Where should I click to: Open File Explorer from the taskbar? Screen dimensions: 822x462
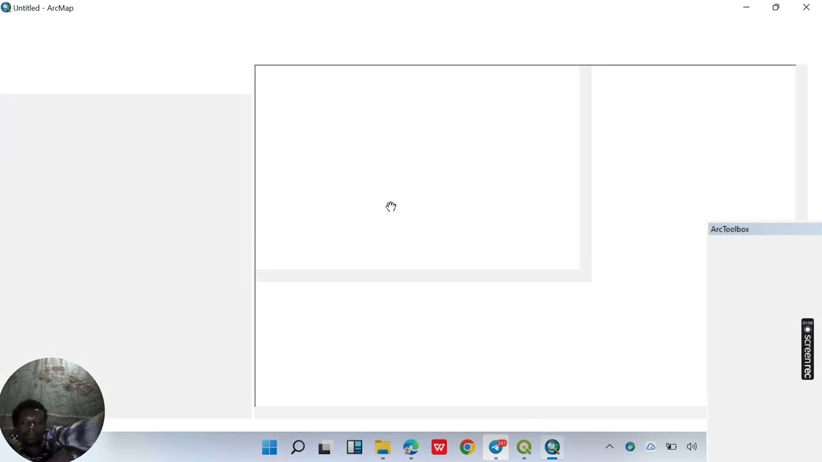[x=383, y=447]
